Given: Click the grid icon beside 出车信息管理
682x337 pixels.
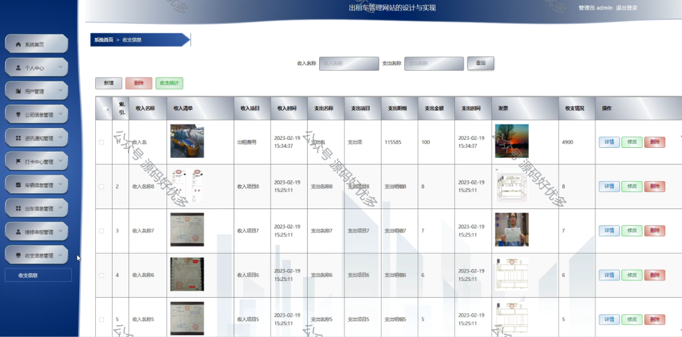Looking at the screenshot, I should click(18, 208).
